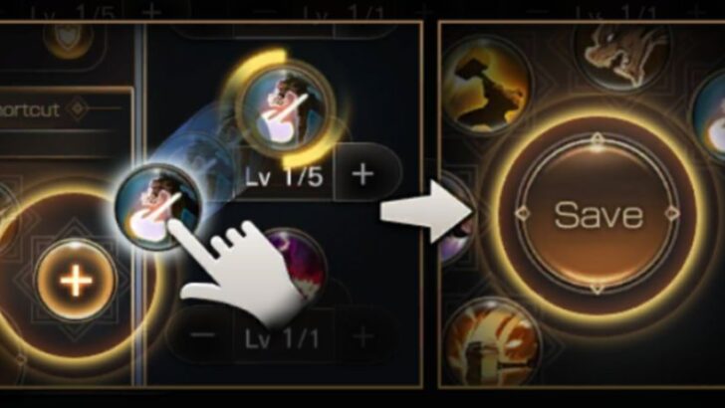Click the golden plus shortcut slot
Image resolution: width=725 pixels, height=408 pixels.
coord(77,280)
